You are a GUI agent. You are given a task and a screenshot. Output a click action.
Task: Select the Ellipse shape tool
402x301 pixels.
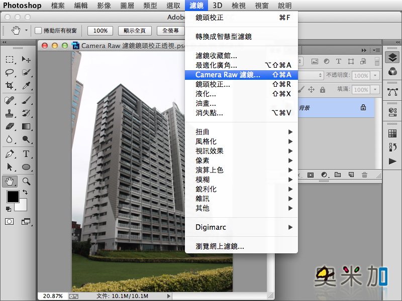[26, 167]
